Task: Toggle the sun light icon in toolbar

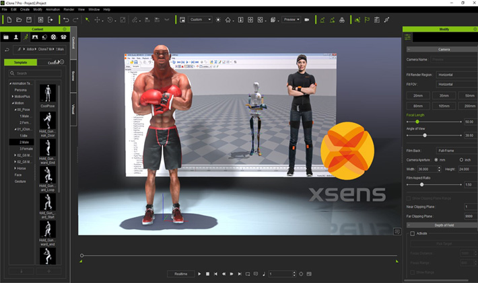Action: point(218,19)
